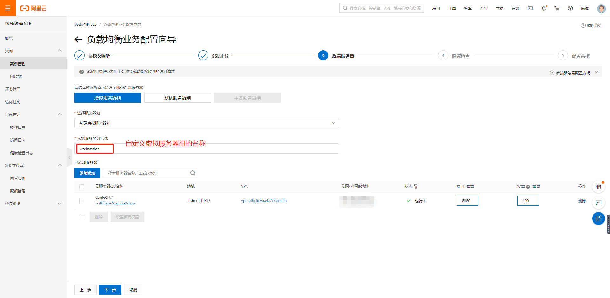Click the help question mark icon in header
Screen dimensions: 610x298
[570, 8]
